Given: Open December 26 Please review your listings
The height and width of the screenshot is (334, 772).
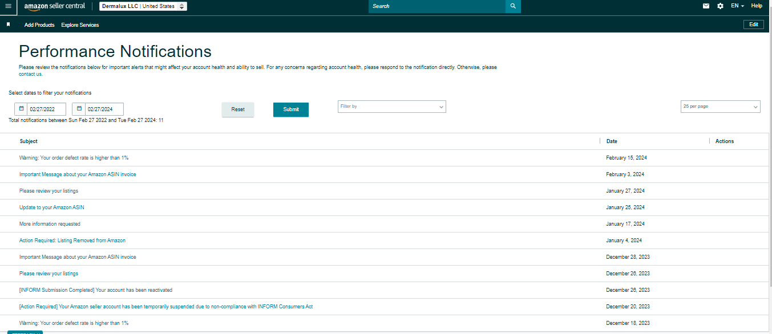Looking at the screenshot, I should point(48,274).
